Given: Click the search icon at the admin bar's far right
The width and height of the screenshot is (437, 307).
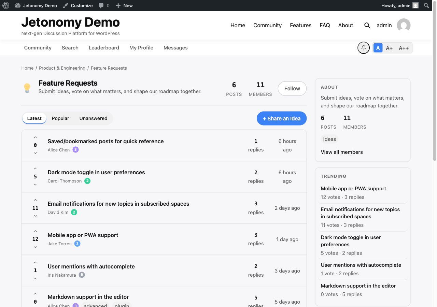Looking at the screenshot, I should tap(426, 5).
